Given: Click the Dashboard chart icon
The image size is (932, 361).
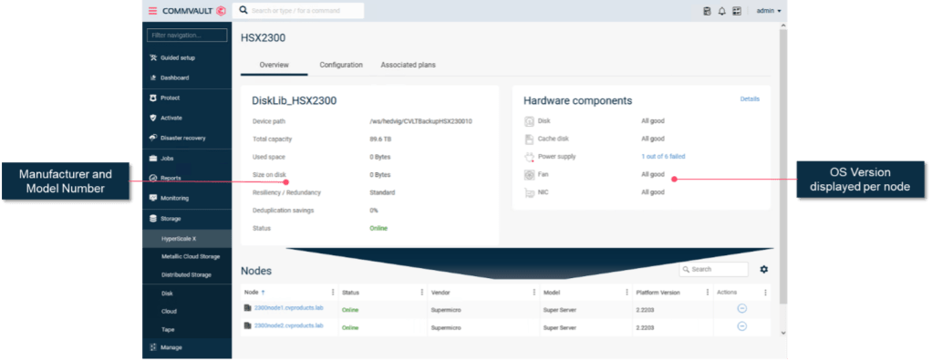Looking at the screenshot, I should tap(153, 77).
